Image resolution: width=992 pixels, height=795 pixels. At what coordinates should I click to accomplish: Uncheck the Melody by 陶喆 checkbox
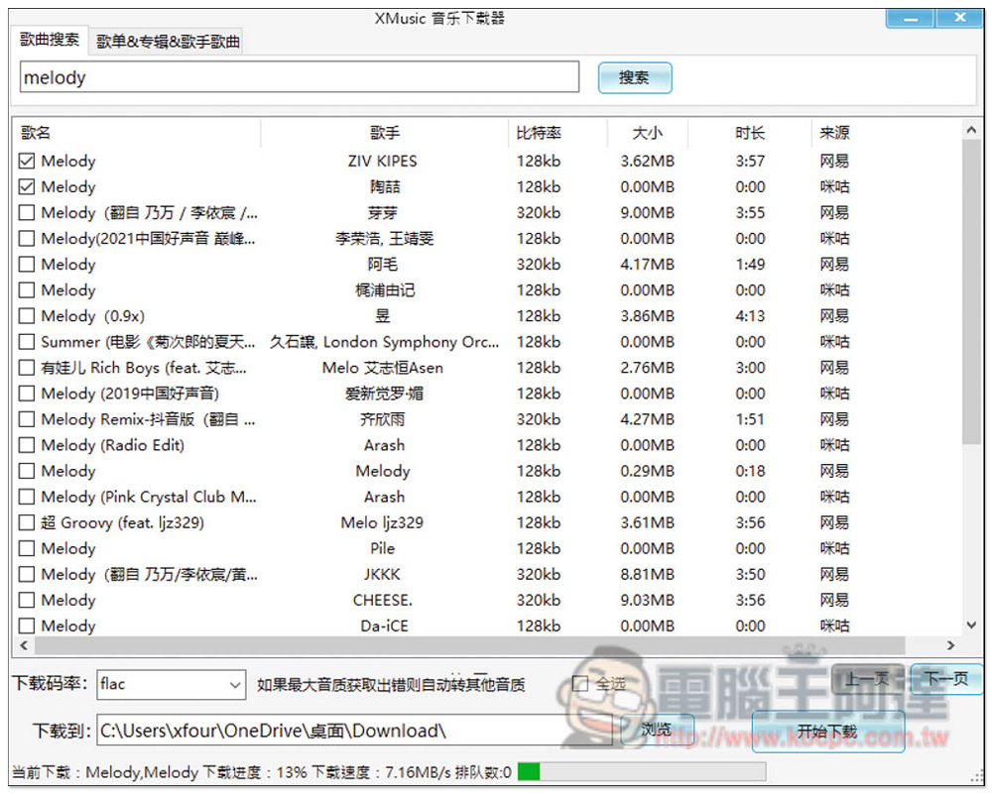pos(27,186)
